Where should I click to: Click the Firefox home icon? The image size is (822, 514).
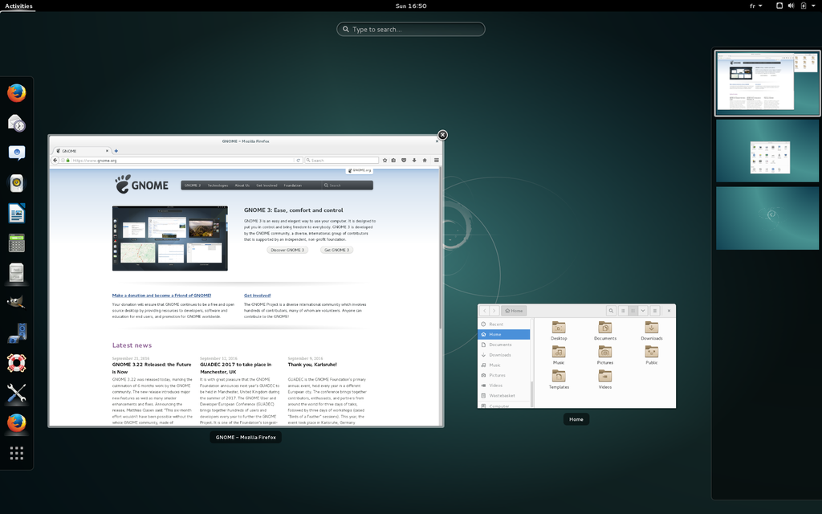[x=425, y=160]
